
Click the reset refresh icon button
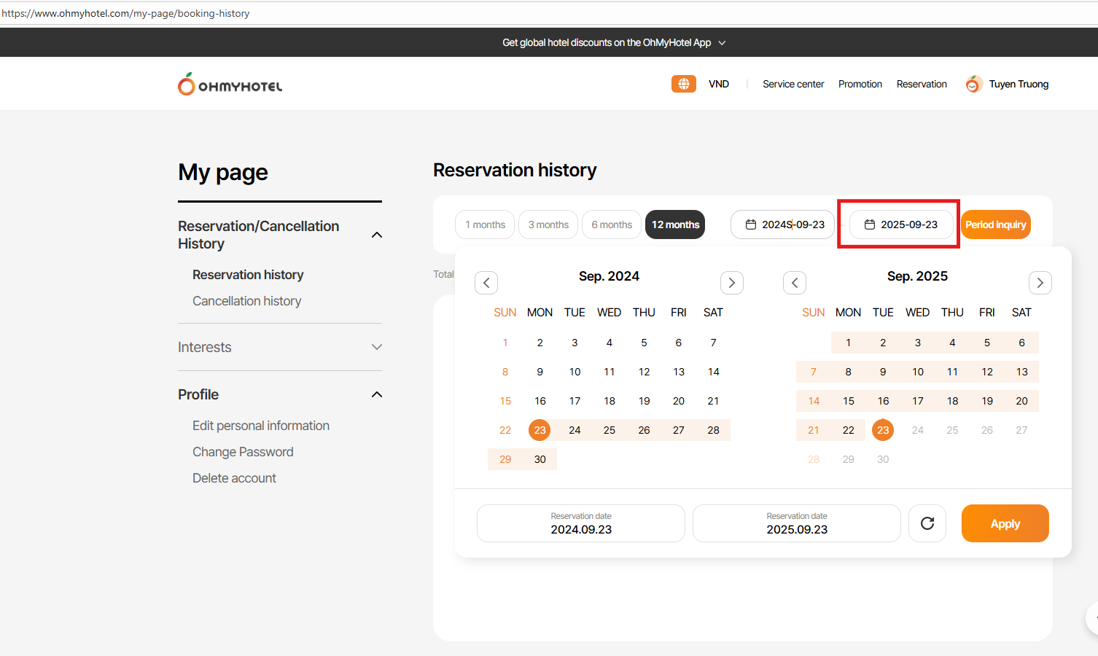tap(927, 523)
